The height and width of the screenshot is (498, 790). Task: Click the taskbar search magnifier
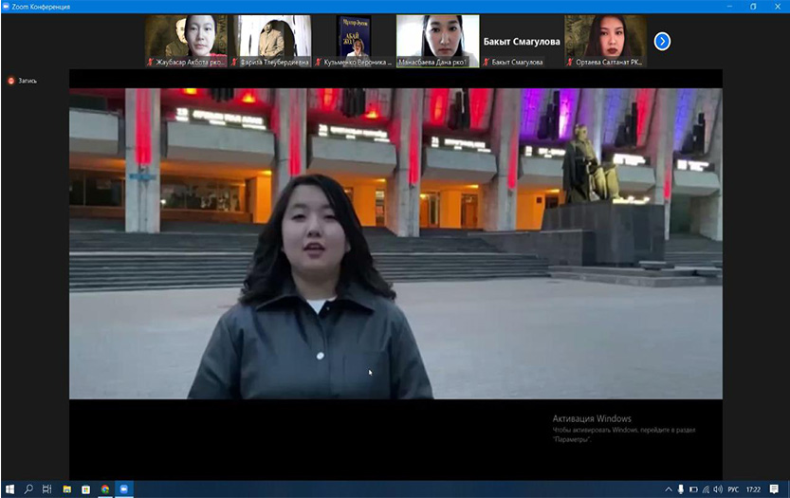coord(28,489)
